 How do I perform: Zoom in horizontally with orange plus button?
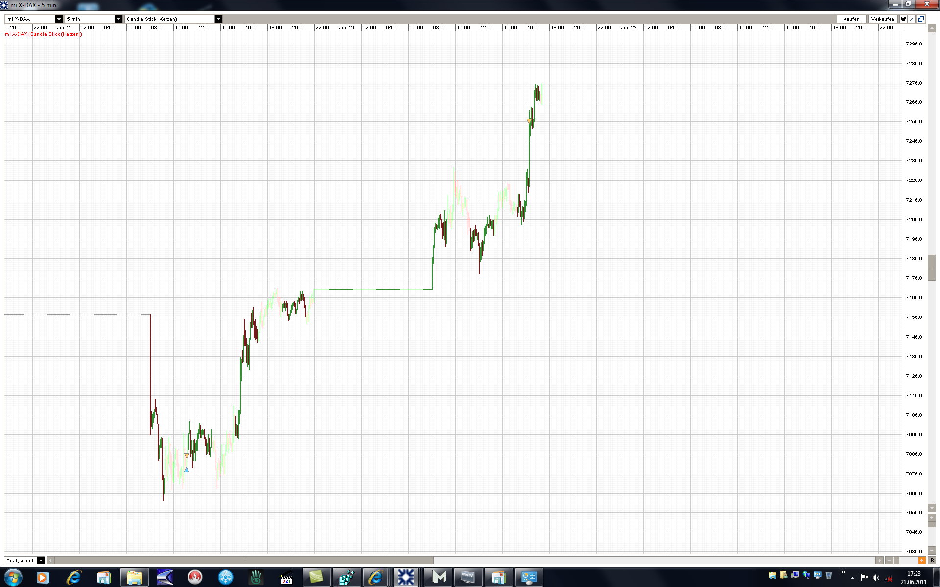point(922,561)
